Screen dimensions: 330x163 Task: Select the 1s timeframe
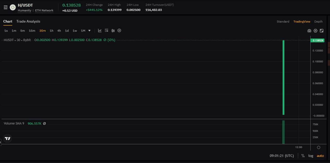point(6,31)
